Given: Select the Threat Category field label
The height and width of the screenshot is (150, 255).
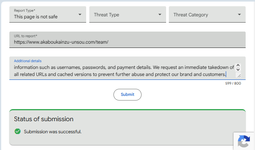Looking at the screenshot, I should point(191,15).
